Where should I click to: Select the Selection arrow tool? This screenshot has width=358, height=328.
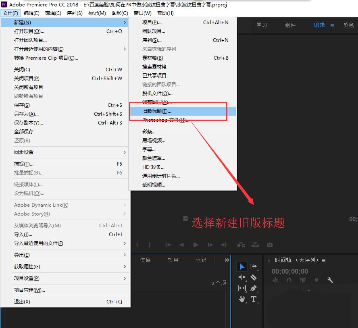click(242, 266)
